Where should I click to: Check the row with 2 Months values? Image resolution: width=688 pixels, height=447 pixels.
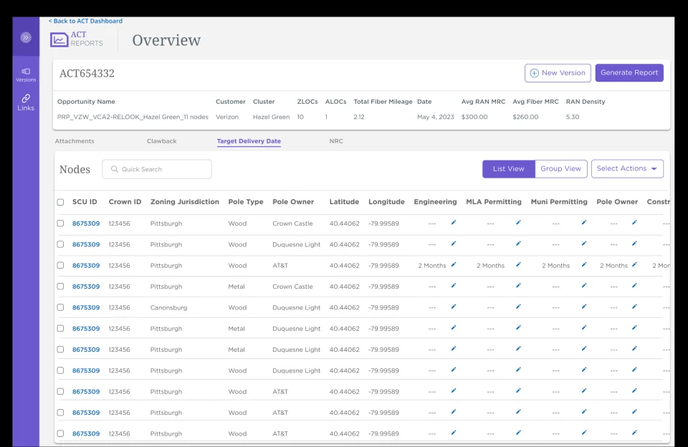click(60, 265)
